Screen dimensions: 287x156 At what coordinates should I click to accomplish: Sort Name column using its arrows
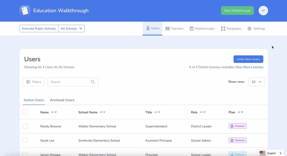coord(54,112)
